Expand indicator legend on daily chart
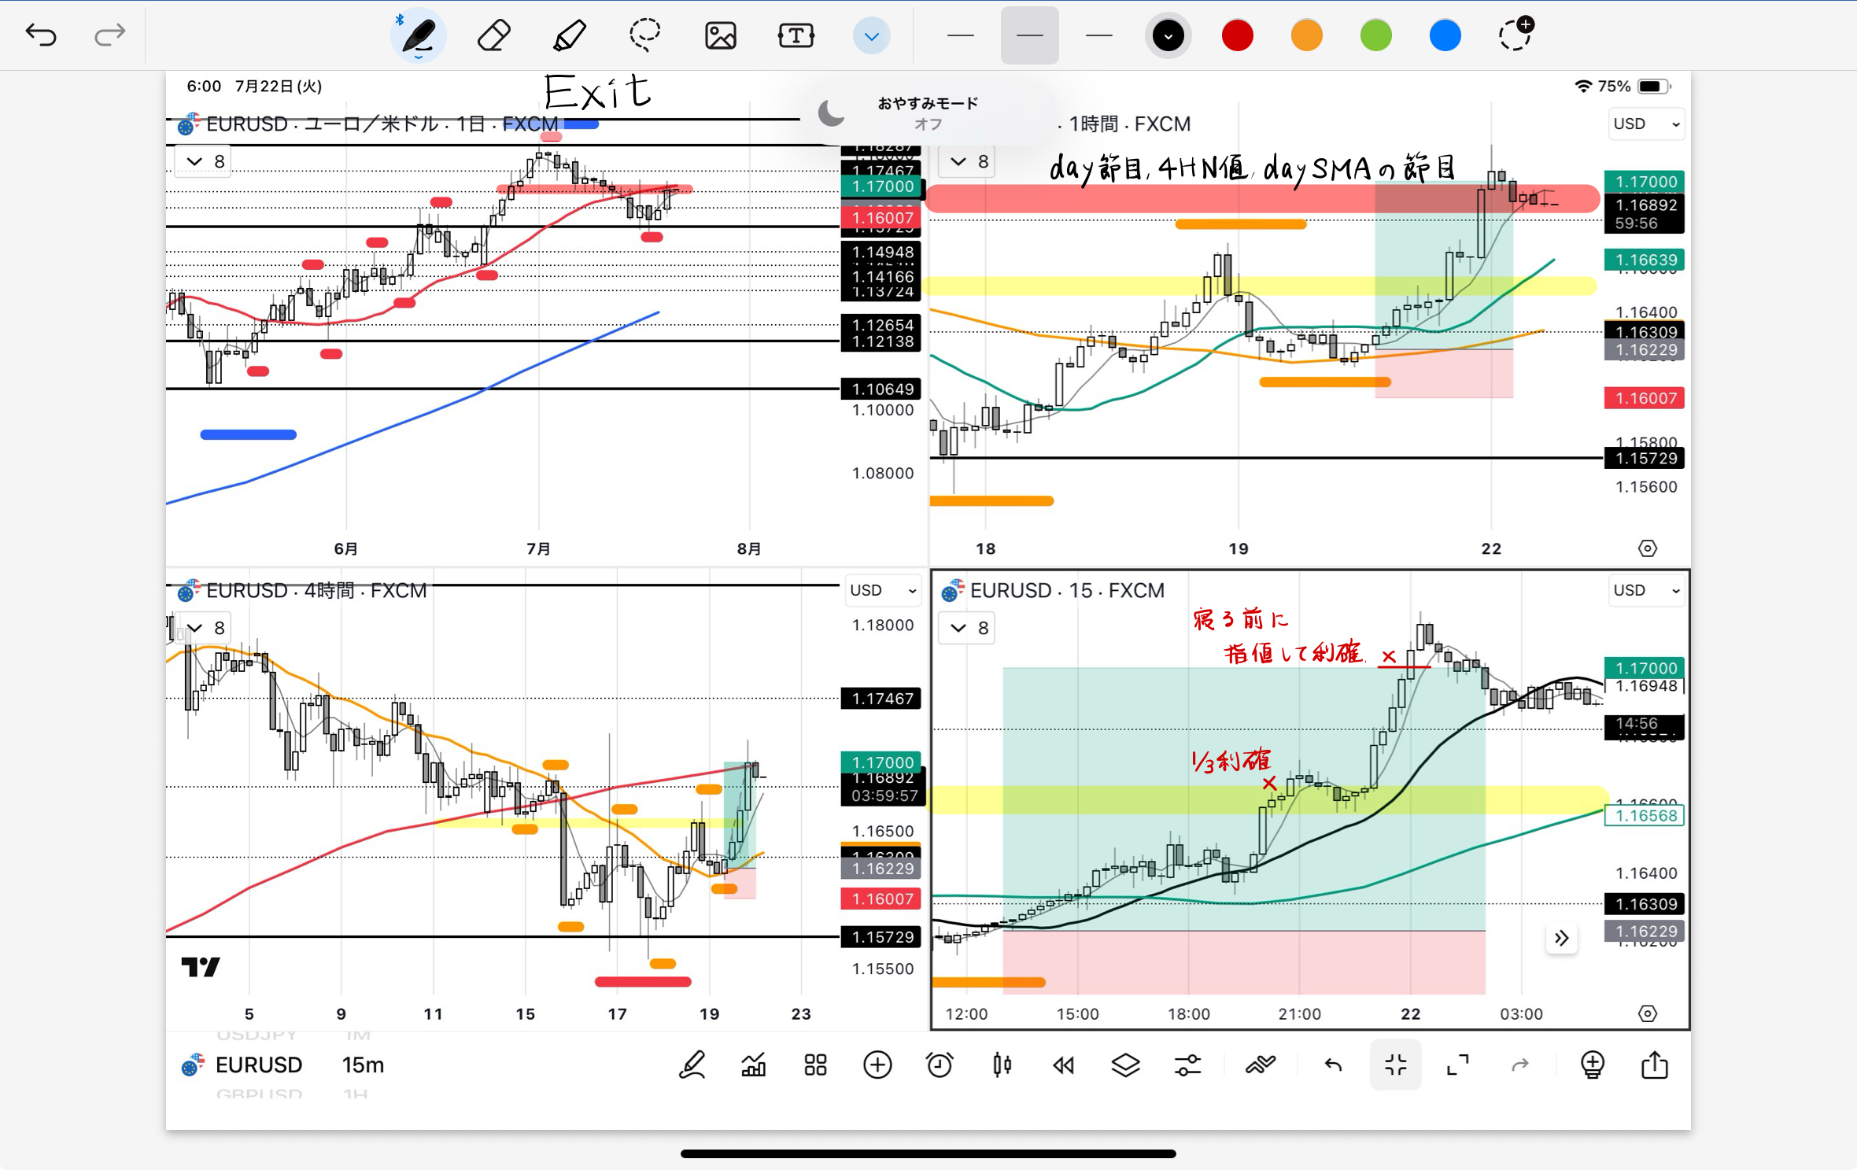1857x1170 pixels. click(204, 161)
